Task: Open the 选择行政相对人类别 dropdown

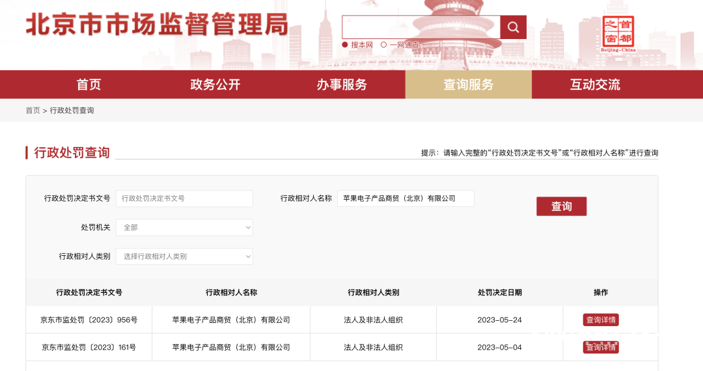Action: (184, 256)
